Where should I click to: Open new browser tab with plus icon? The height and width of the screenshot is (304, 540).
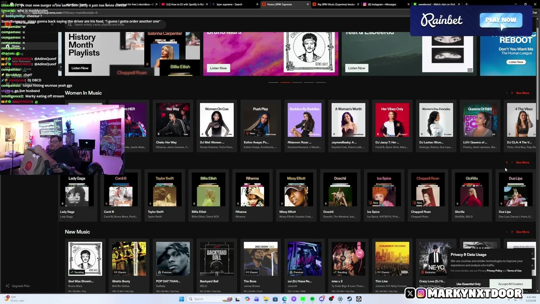(x=466, y=4)
